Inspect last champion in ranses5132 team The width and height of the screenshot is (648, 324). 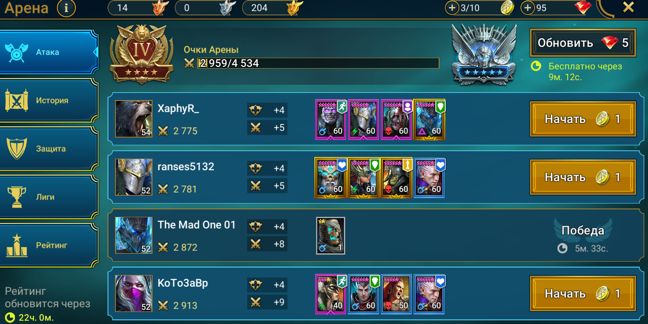click(x=429, y=177)
